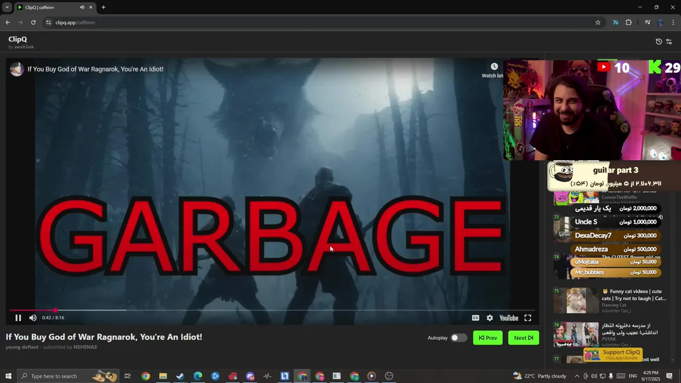
Task: Go to previous clip with Prev button
Action: (x=488, y=338)
